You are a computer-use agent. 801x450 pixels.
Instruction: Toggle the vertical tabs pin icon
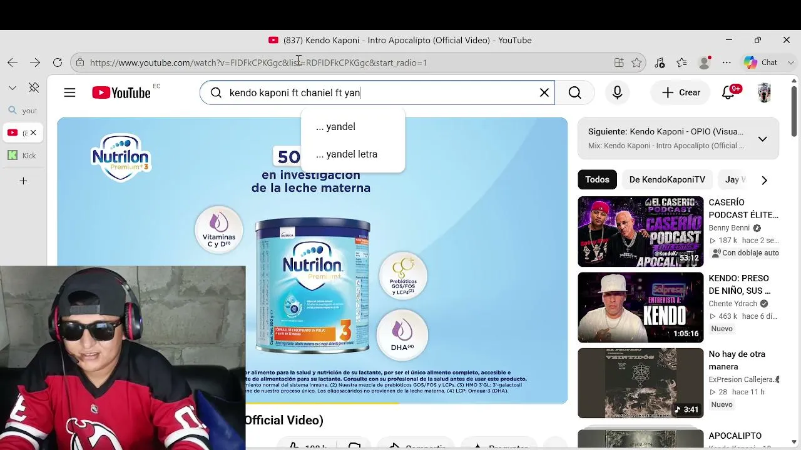(x=34, y=87)
